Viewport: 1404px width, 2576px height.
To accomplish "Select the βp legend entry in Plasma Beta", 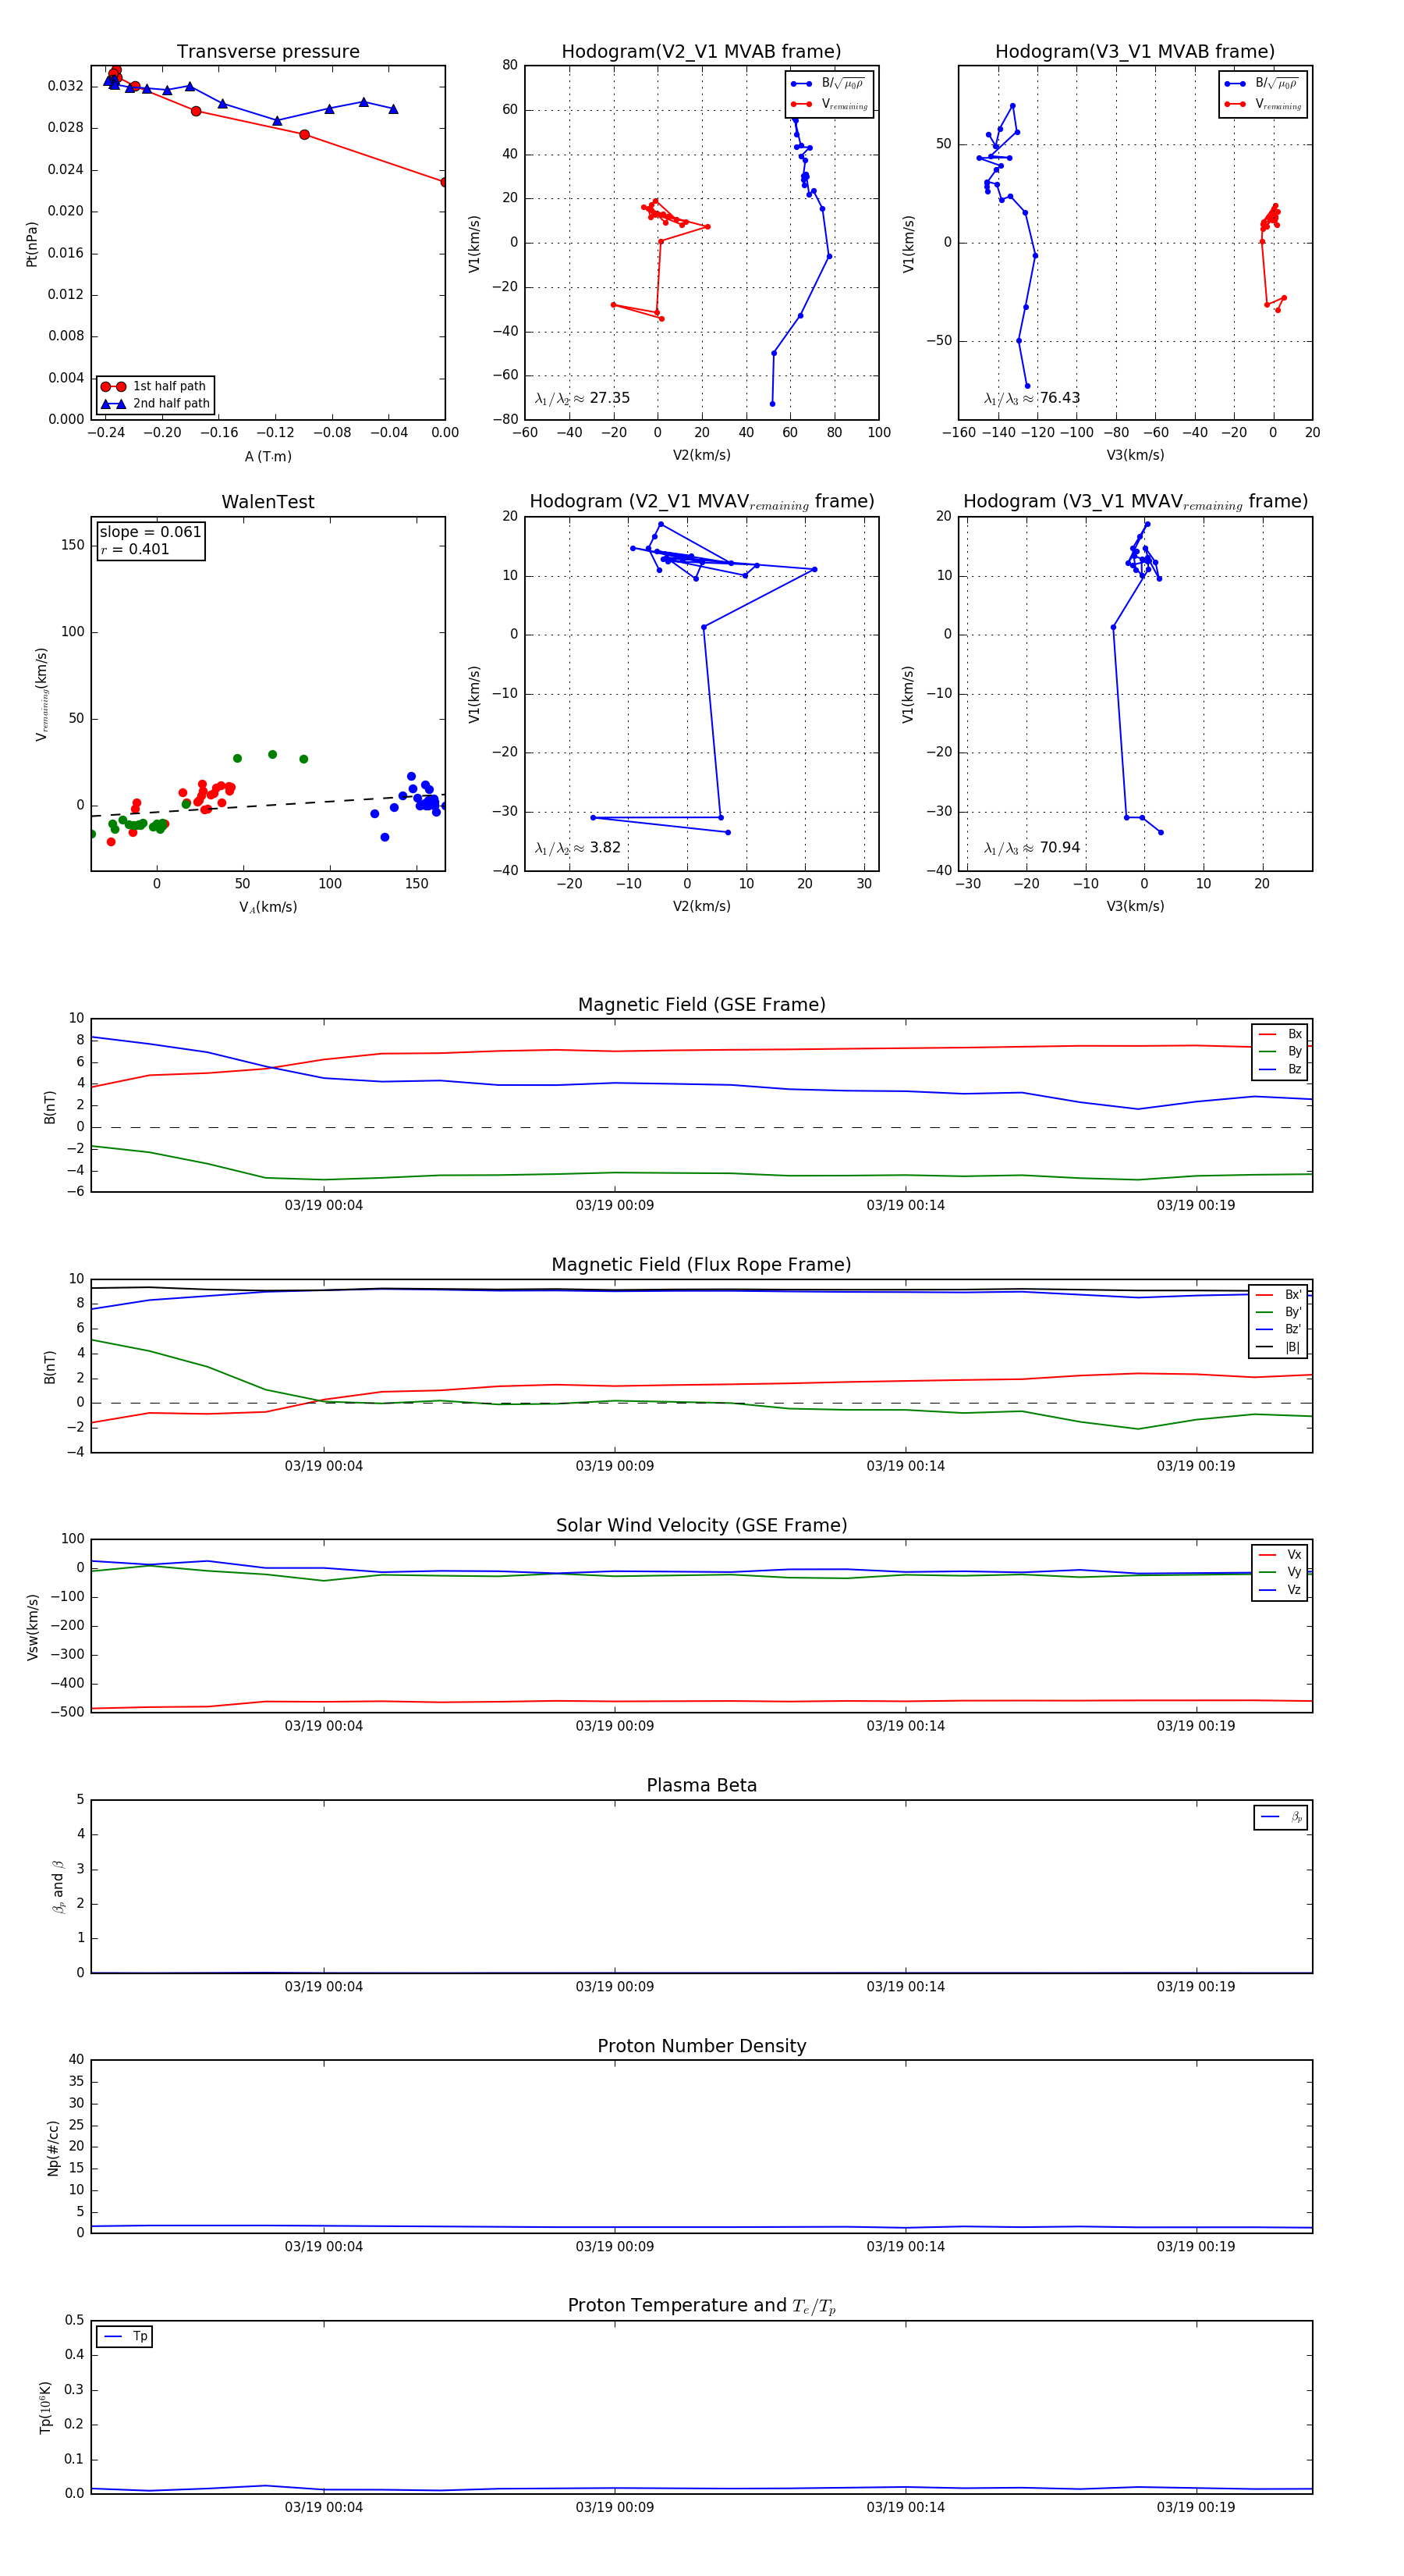I will (x=1281, y=1817).
